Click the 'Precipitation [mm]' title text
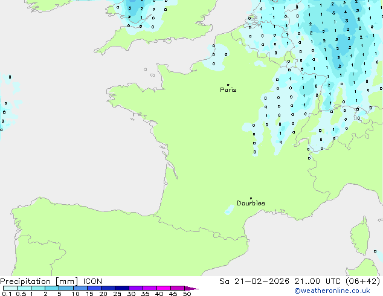 (39, 282)
